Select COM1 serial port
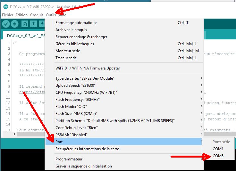The width and height of the screenshot is (236, 171). click(x=218, y=149)
